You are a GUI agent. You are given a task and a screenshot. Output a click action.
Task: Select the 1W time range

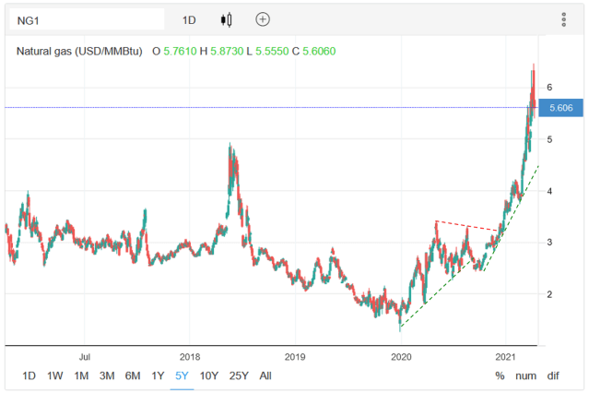point(54,375)
